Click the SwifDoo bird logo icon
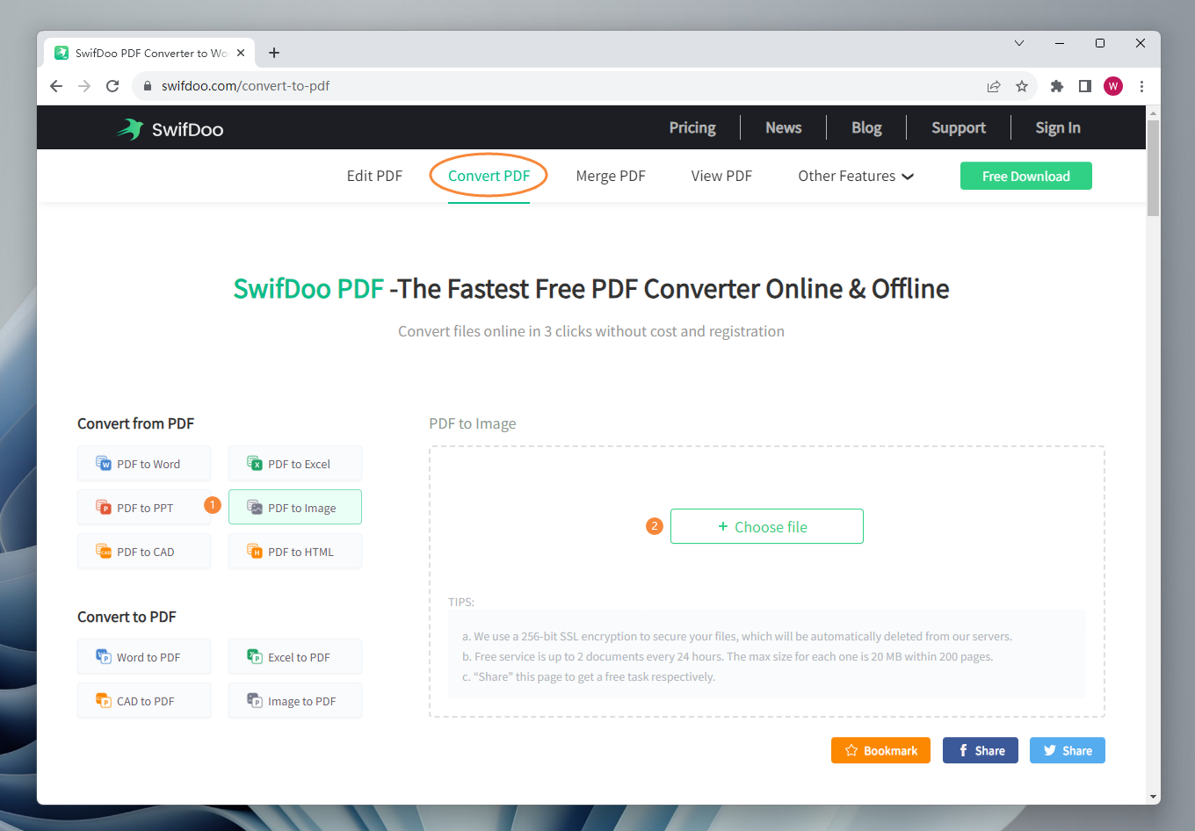The width and height of the screenshot is (1195, 831). pos(130,129)
